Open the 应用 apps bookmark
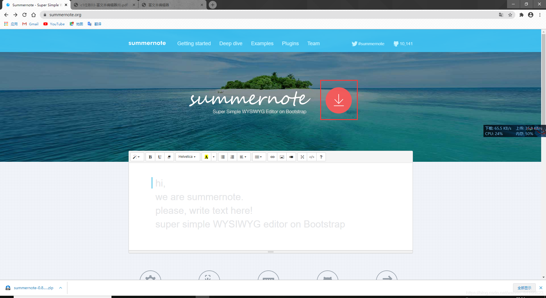 click(11, 24)
